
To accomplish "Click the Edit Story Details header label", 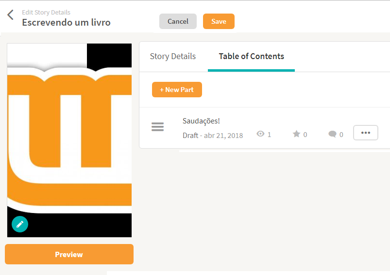I will point(46,12).
